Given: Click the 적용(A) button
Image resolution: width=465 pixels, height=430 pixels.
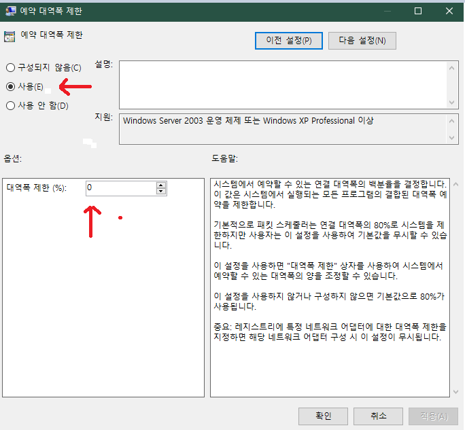Looking at the screenshot, I should click(433, 416).
